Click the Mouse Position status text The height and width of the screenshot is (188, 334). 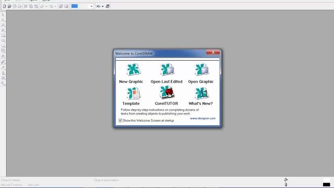pos(11,185)
